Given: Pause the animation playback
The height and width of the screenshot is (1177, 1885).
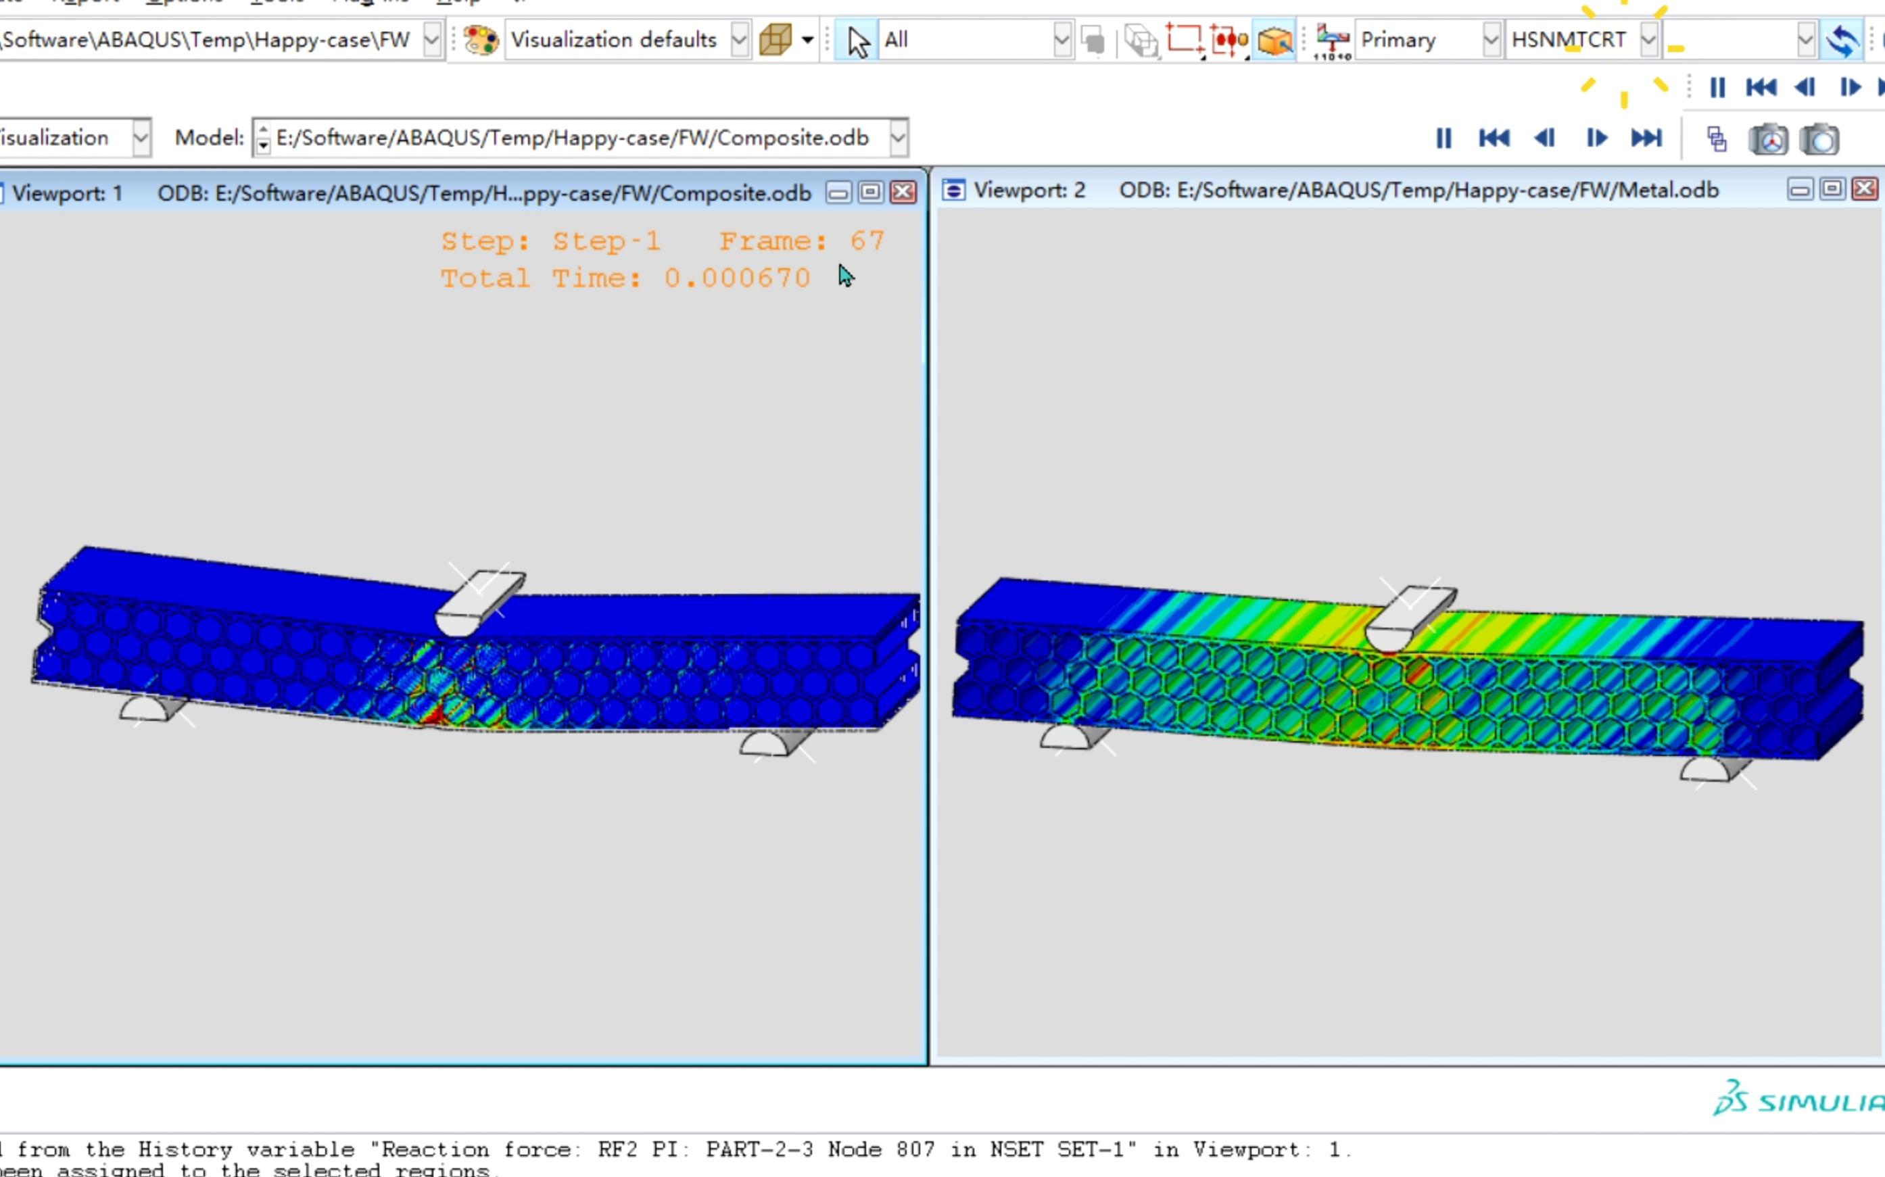Looking at the screenshot, I should click(x=1443, y=139).
